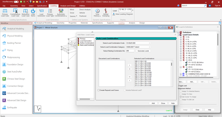Open the Combination Load Case tool

click(x=15, y=12)
